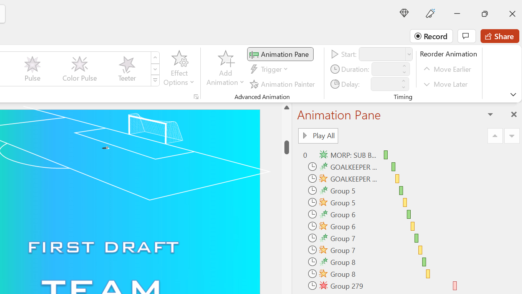
Task: Toggle off the Animation Pane
Action: pos(280,54)
